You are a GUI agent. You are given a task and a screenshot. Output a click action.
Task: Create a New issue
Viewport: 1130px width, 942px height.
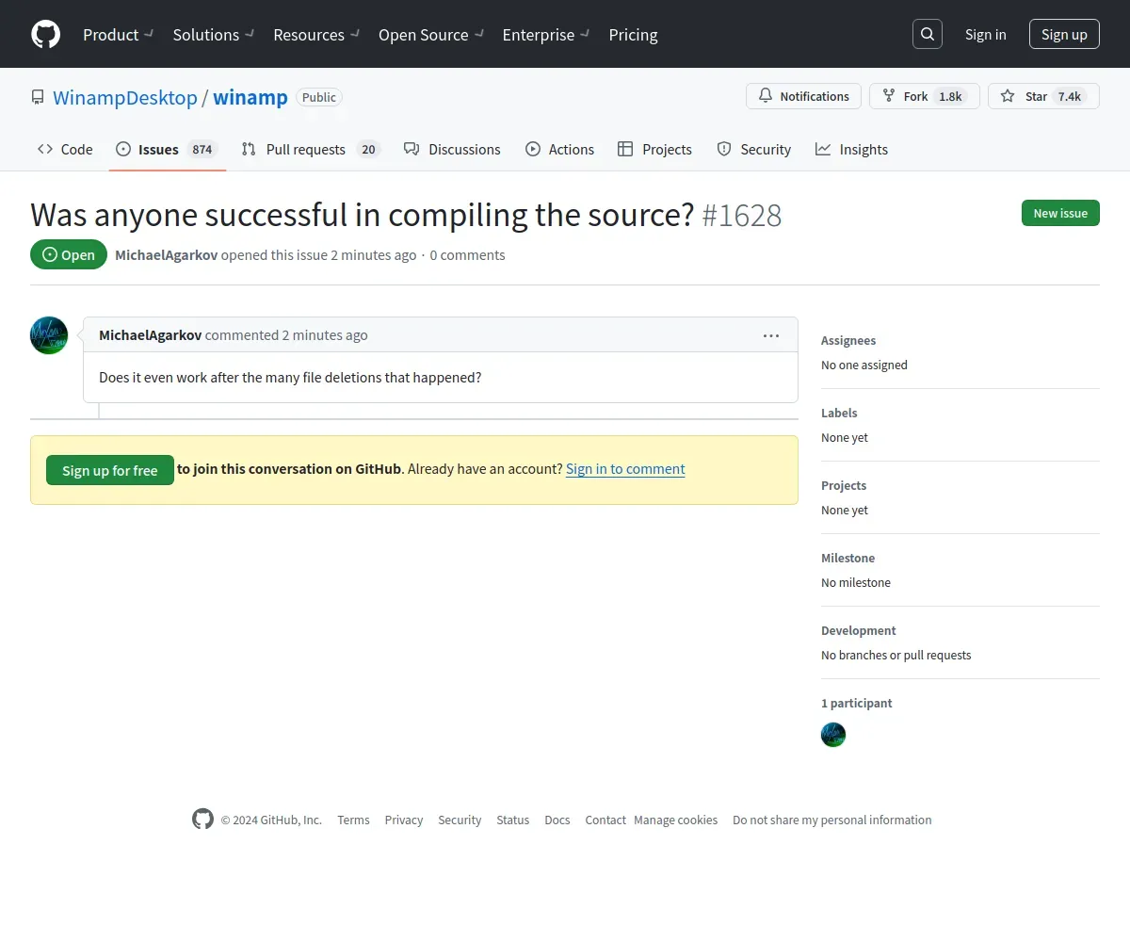click(1060, 213)
